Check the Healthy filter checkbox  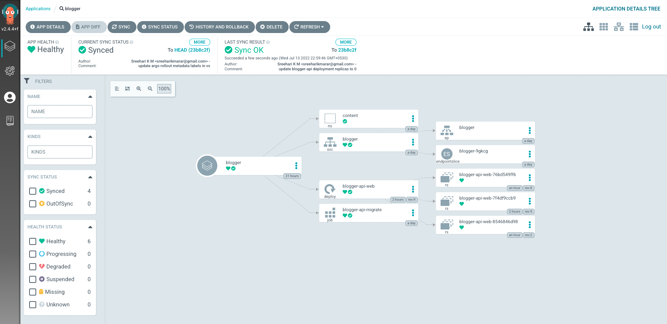coord(33,241)
